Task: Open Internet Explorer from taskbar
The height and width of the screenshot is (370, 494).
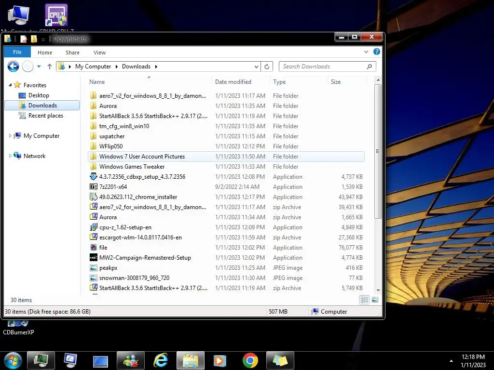Action: [x=161, y=360]
